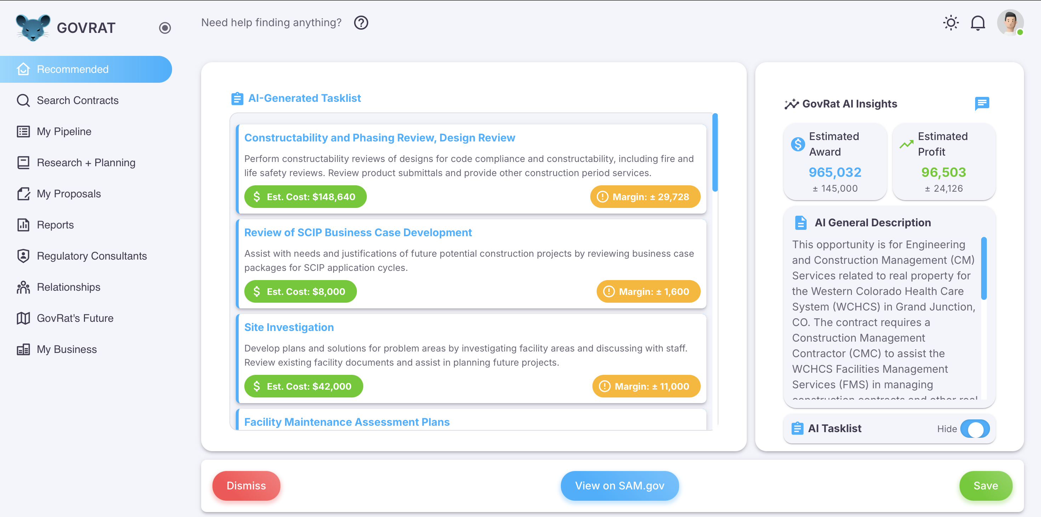Click Margin: ± 1,600 badge

point(648,291)
